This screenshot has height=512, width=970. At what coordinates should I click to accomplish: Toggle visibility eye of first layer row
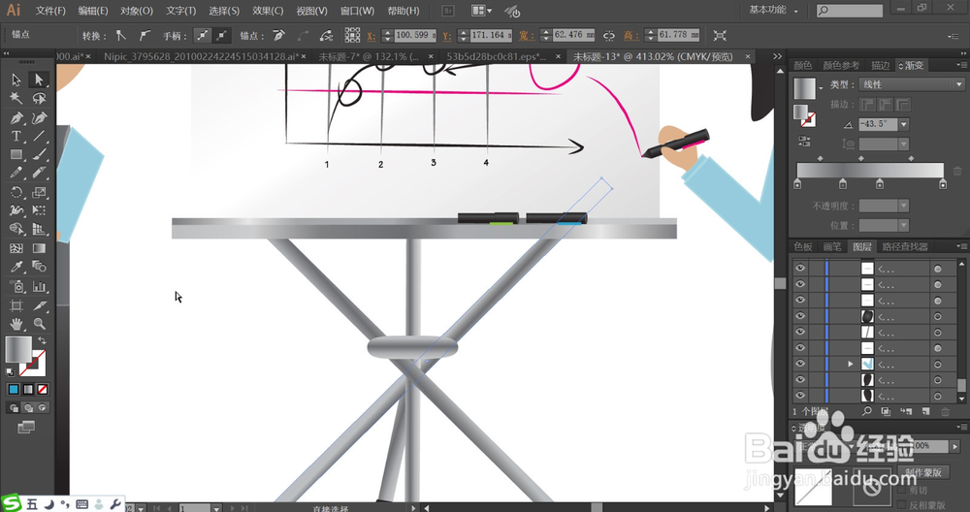[800, 268]
